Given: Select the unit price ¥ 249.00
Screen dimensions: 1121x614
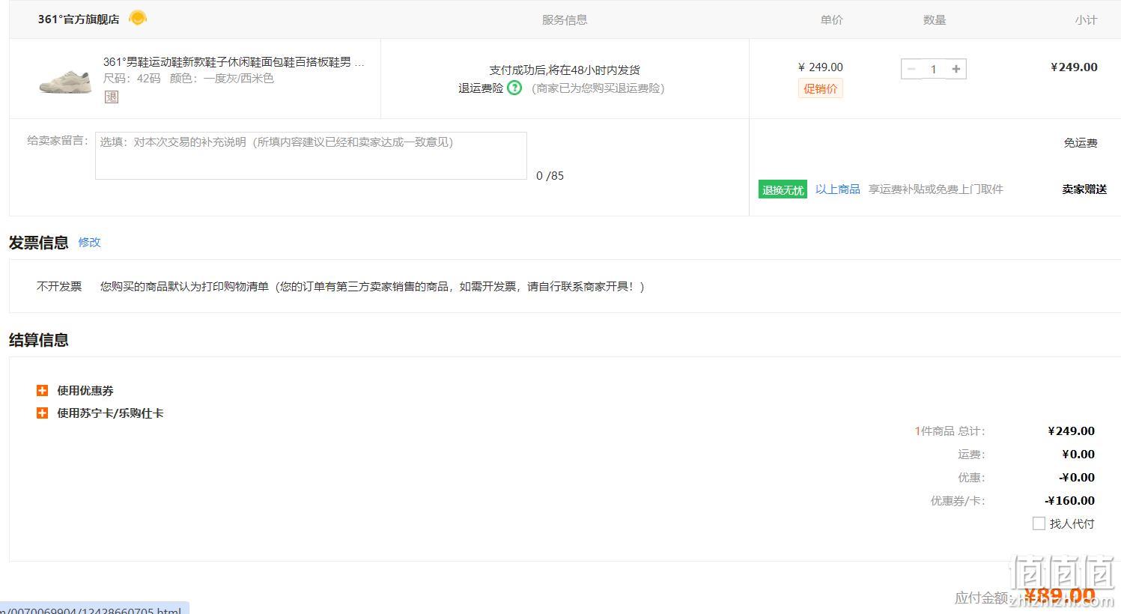Looking at the screenshot, I should coord(821,67).
